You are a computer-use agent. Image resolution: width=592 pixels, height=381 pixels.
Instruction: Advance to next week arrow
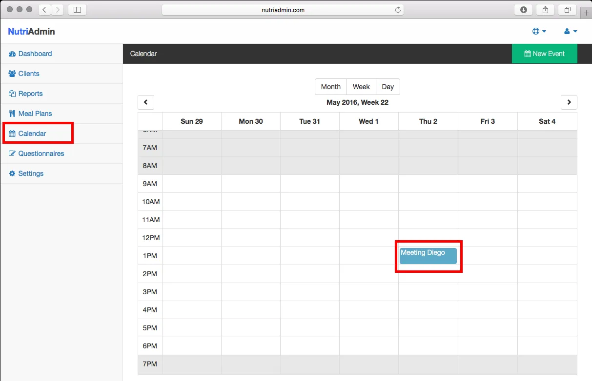pos(569,102)
